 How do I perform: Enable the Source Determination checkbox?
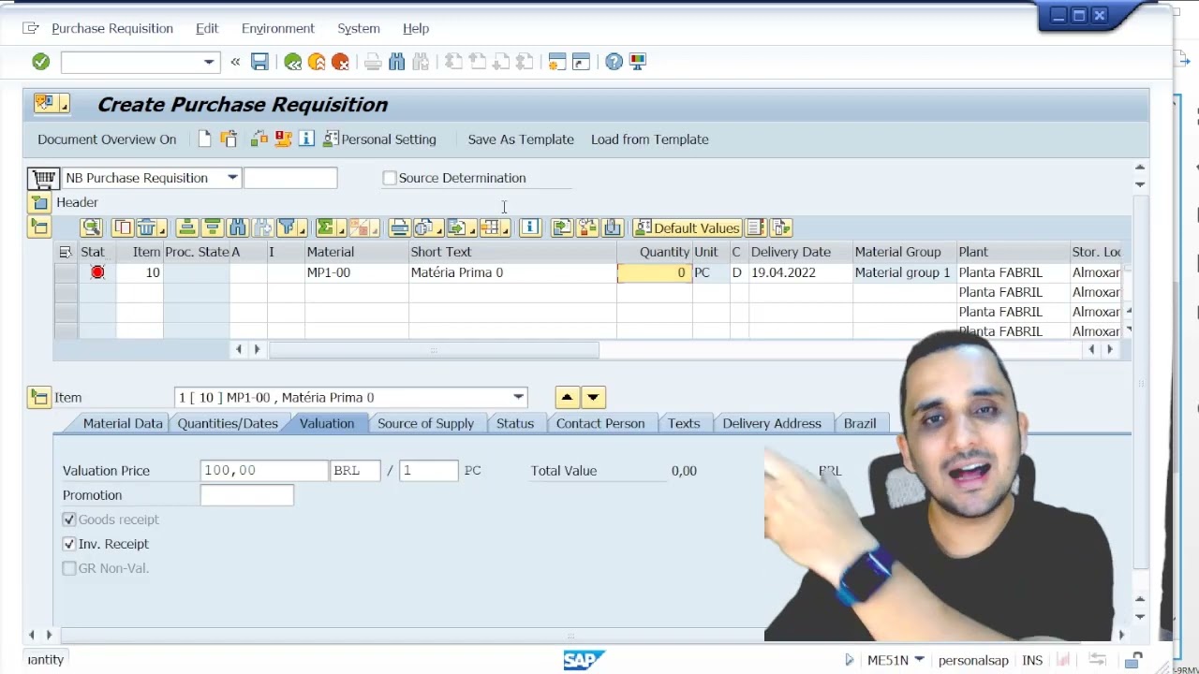[x=390, y=178]
